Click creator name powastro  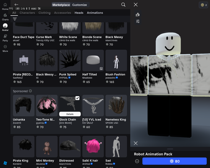coord(110,78)
